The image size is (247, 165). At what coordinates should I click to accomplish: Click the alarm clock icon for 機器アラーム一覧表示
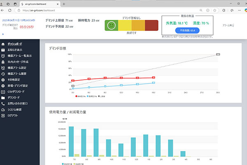(x=3, y=56)
